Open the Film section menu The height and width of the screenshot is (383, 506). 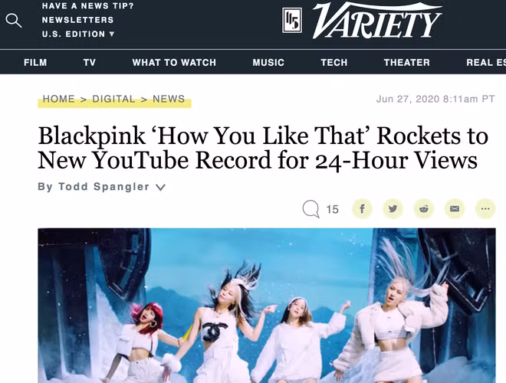35,62
